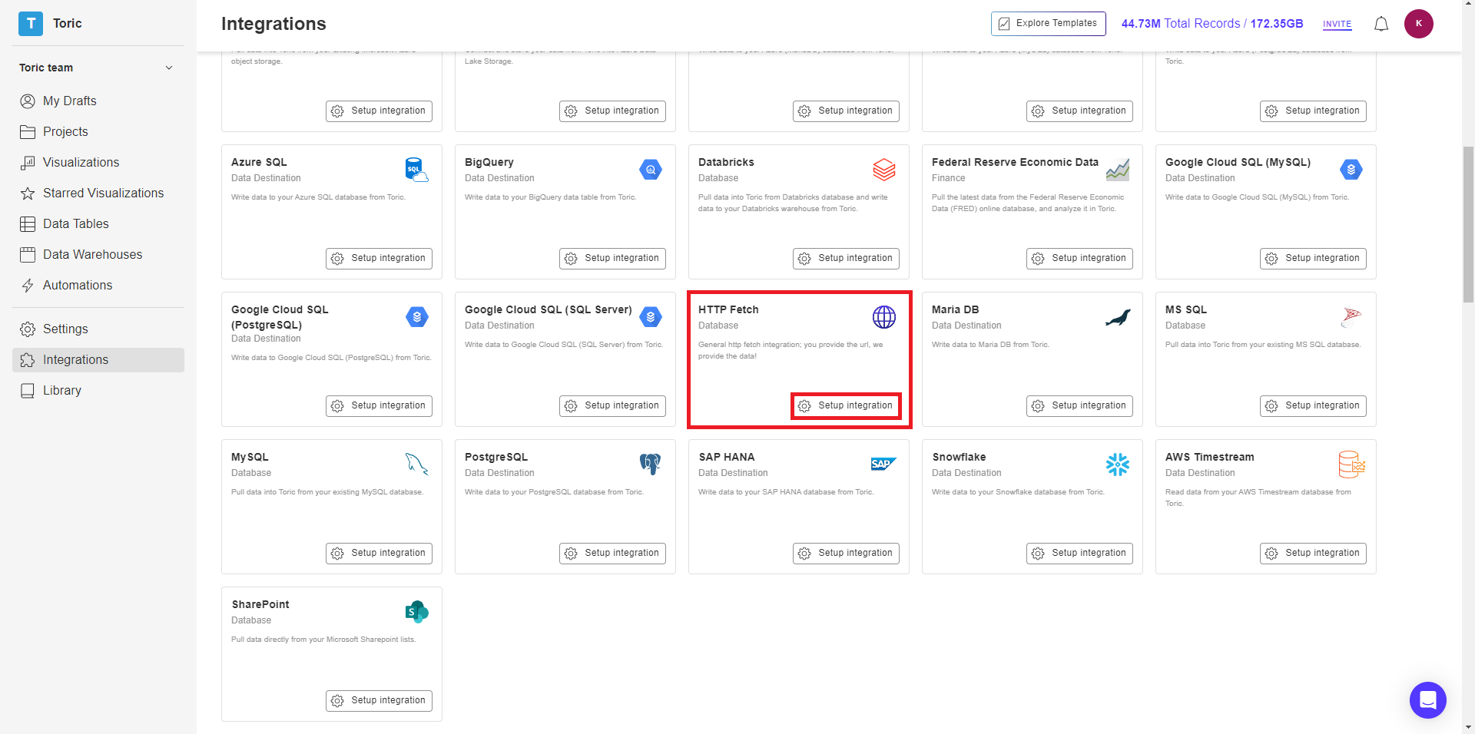Viewport: 1475px width, 734px height.
Task: Click the Databricks card title
Action: [726, 162]
